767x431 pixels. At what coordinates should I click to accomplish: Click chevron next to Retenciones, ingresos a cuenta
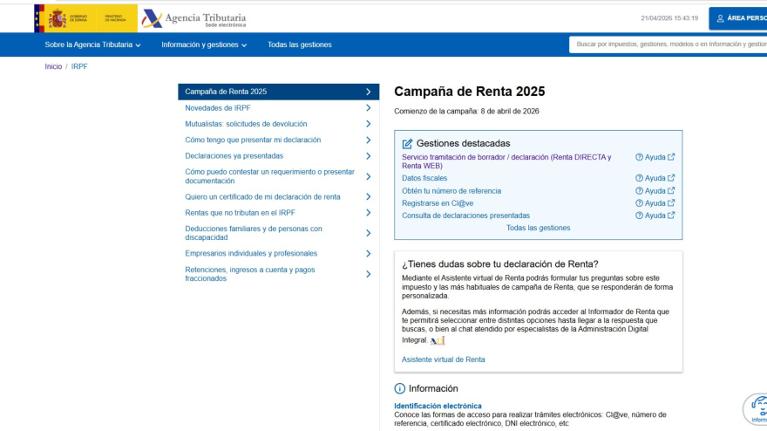[369, 274]
